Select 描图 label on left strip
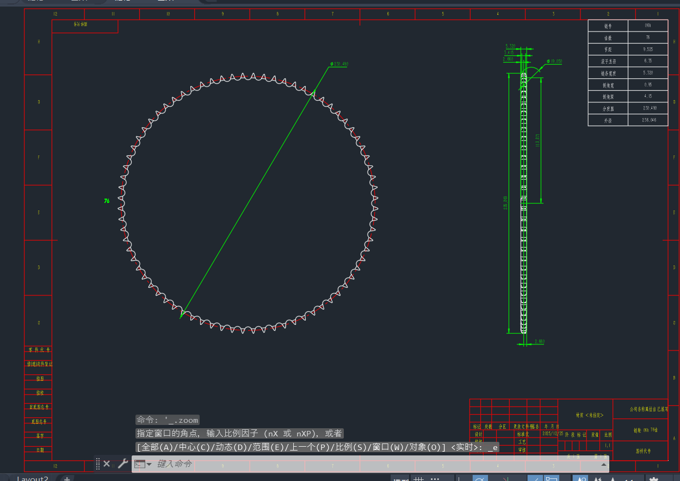 (40, 378)
